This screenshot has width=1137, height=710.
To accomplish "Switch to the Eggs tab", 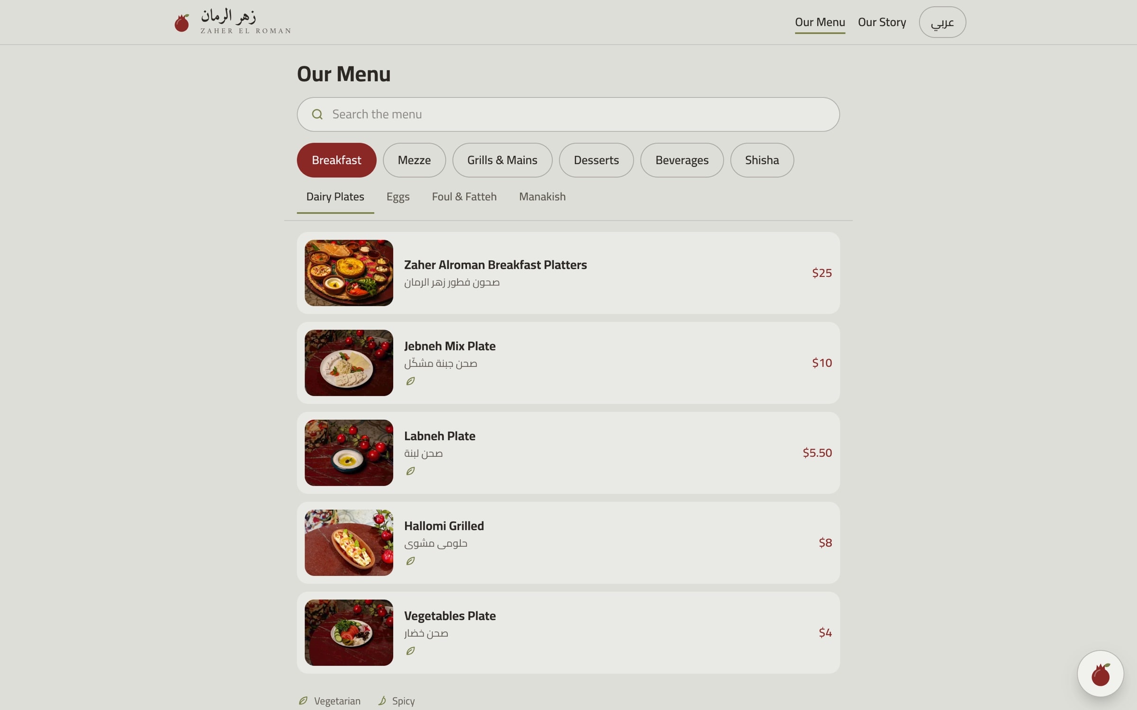I will (398, 197).
